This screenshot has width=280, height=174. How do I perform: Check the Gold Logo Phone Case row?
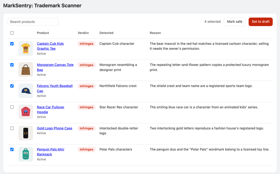(x=12, y=128)
